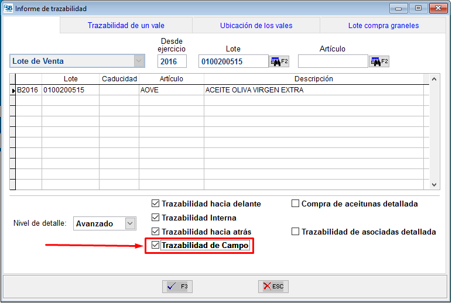Switch to Trazabilidad de un vale tab
This screenshot has height=303, width=452.
coord(126,26)
